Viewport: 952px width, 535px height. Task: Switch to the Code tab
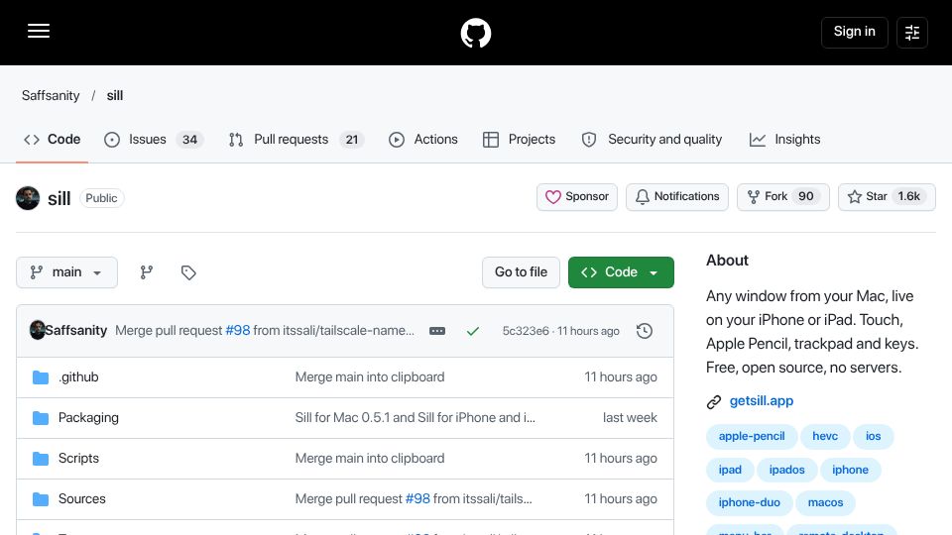point(53,140)
